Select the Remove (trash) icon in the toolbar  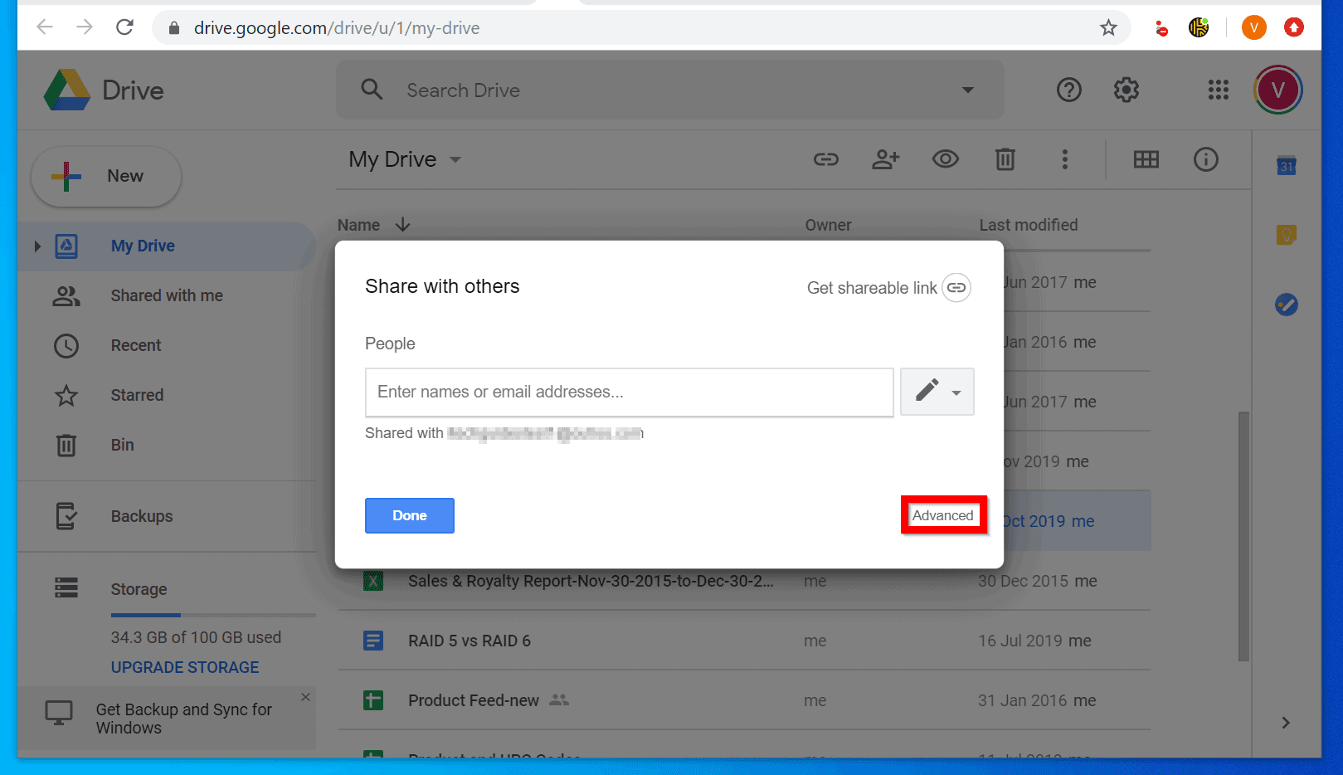click(x=1005, y=159)
